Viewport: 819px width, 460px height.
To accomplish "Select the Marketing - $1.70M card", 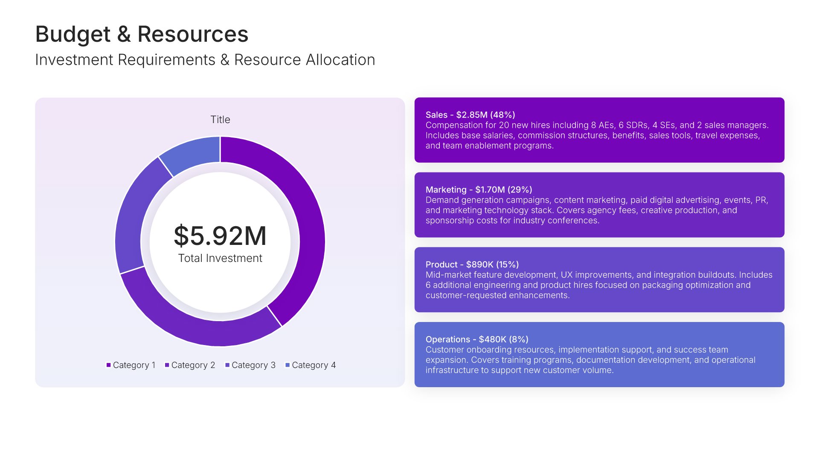I will 599,205.
